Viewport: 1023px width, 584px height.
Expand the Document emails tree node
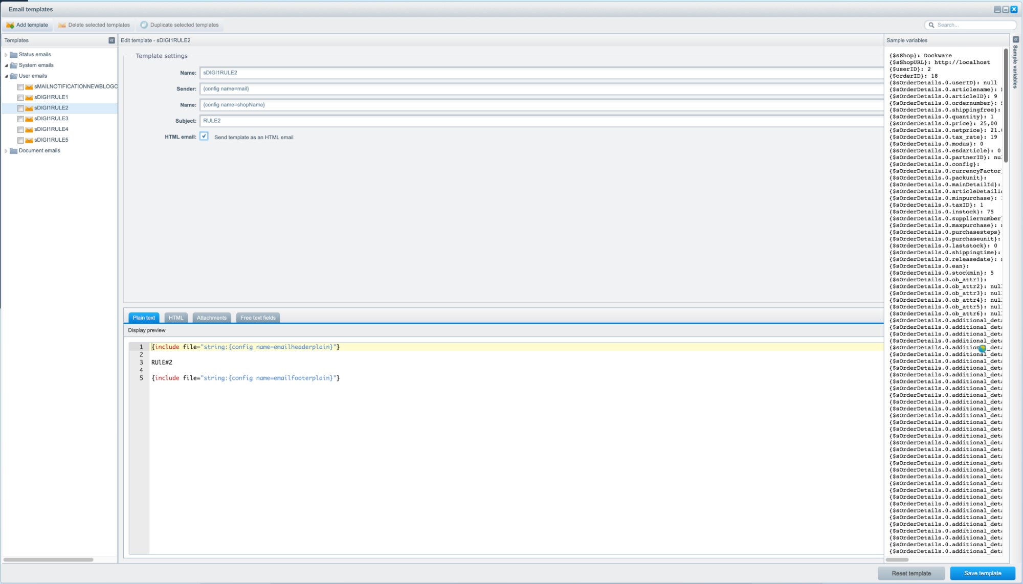coord(6,151)
